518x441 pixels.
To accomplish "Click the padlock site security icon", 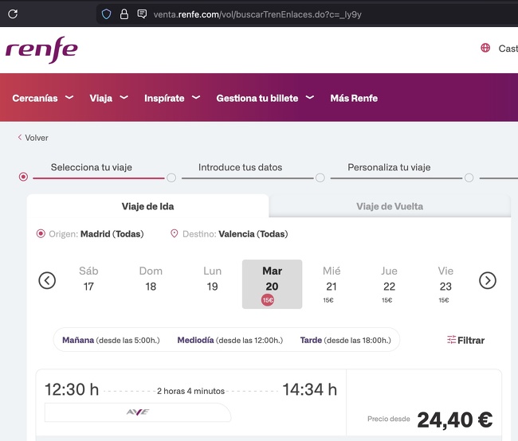I will pos(124,14).
